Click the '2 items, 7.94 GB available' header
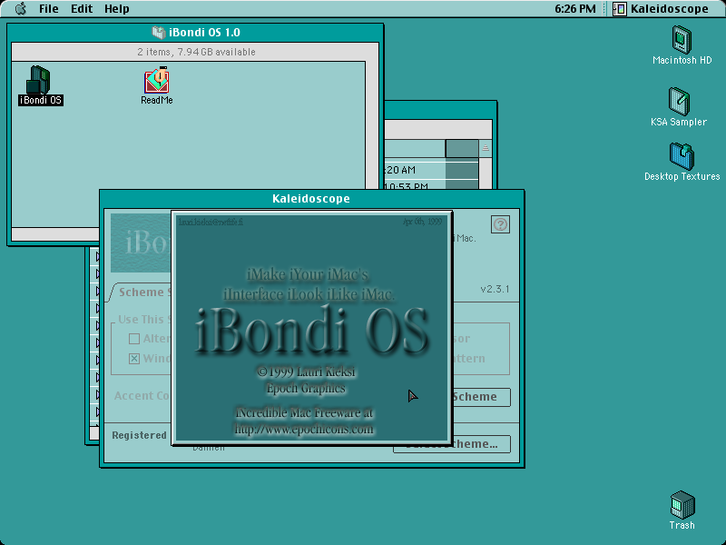 (x=196, y=52)
